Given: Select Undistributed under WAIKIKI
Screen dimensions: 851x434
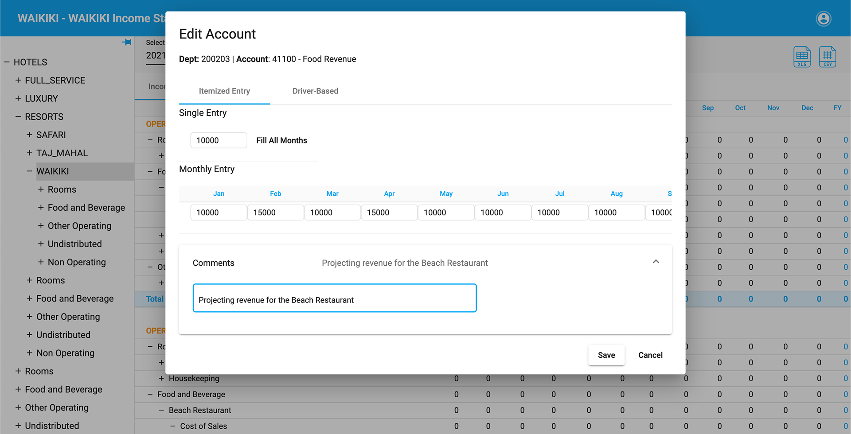Looking at the screenshot, I should tap(74, 244).
